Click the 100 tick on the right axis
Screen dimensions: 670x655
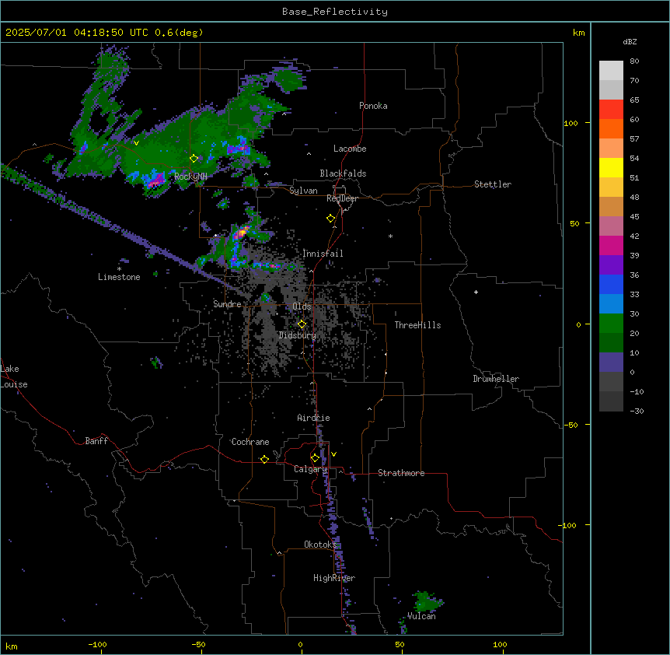[571, 123]
